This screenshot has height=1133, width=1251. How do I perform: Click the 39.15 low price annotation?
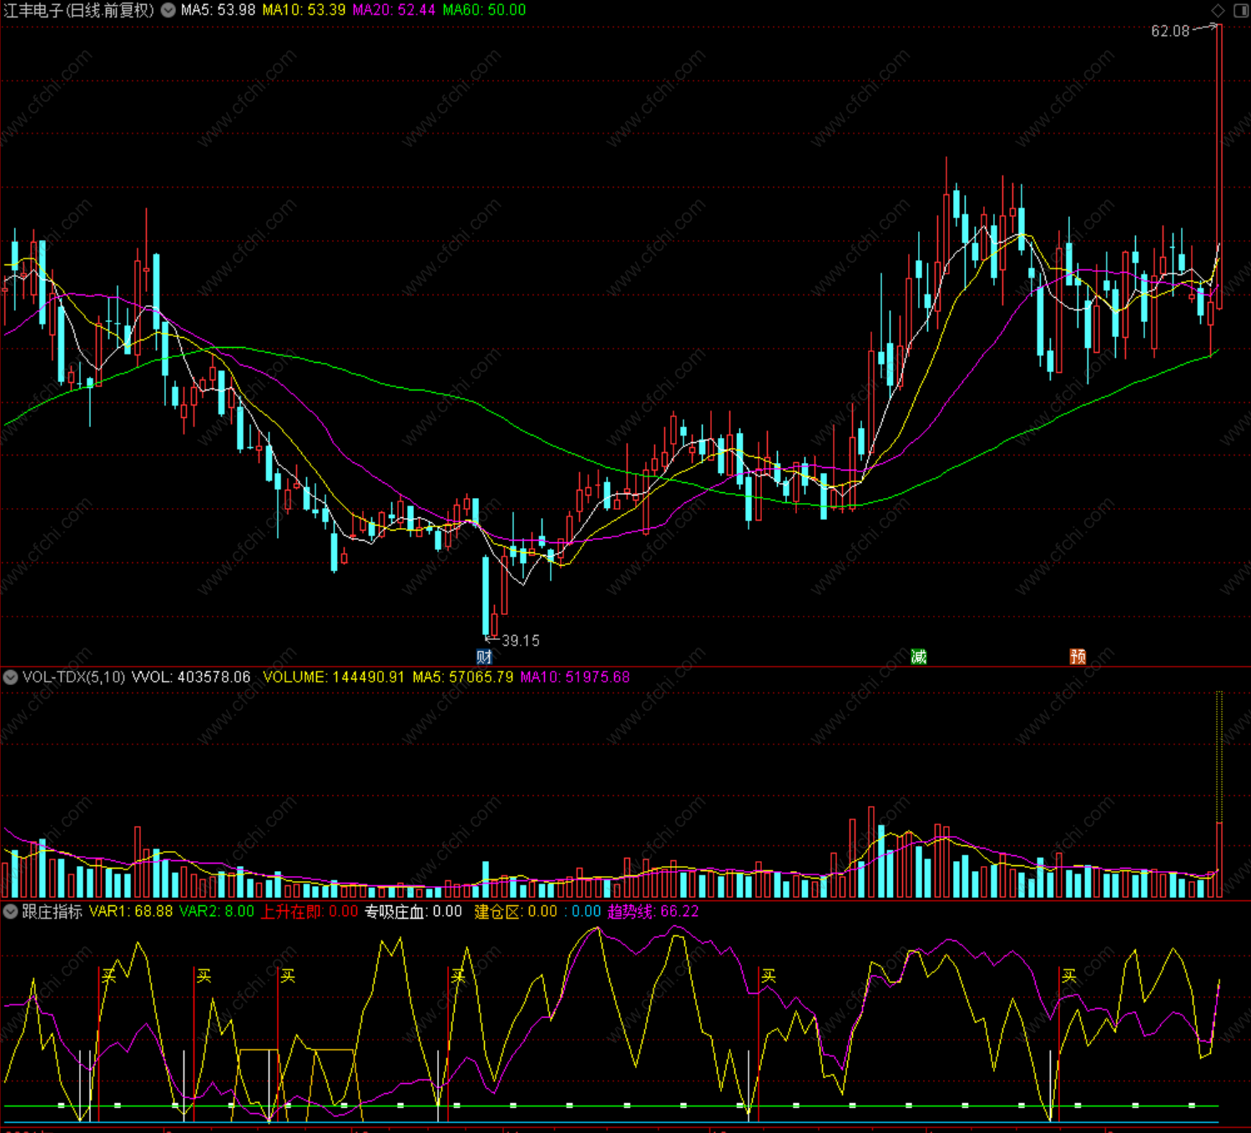point(521,641)
